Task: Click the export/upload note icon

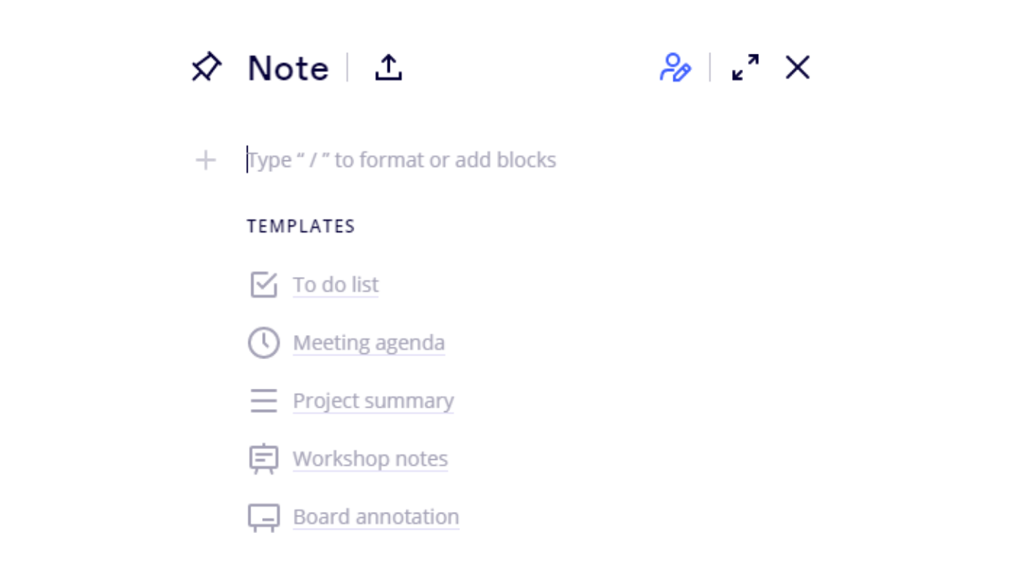Action: (x=388, y=67)
